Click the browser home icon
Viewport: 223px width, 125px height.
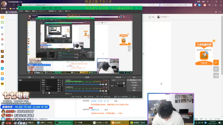[18, 5]
